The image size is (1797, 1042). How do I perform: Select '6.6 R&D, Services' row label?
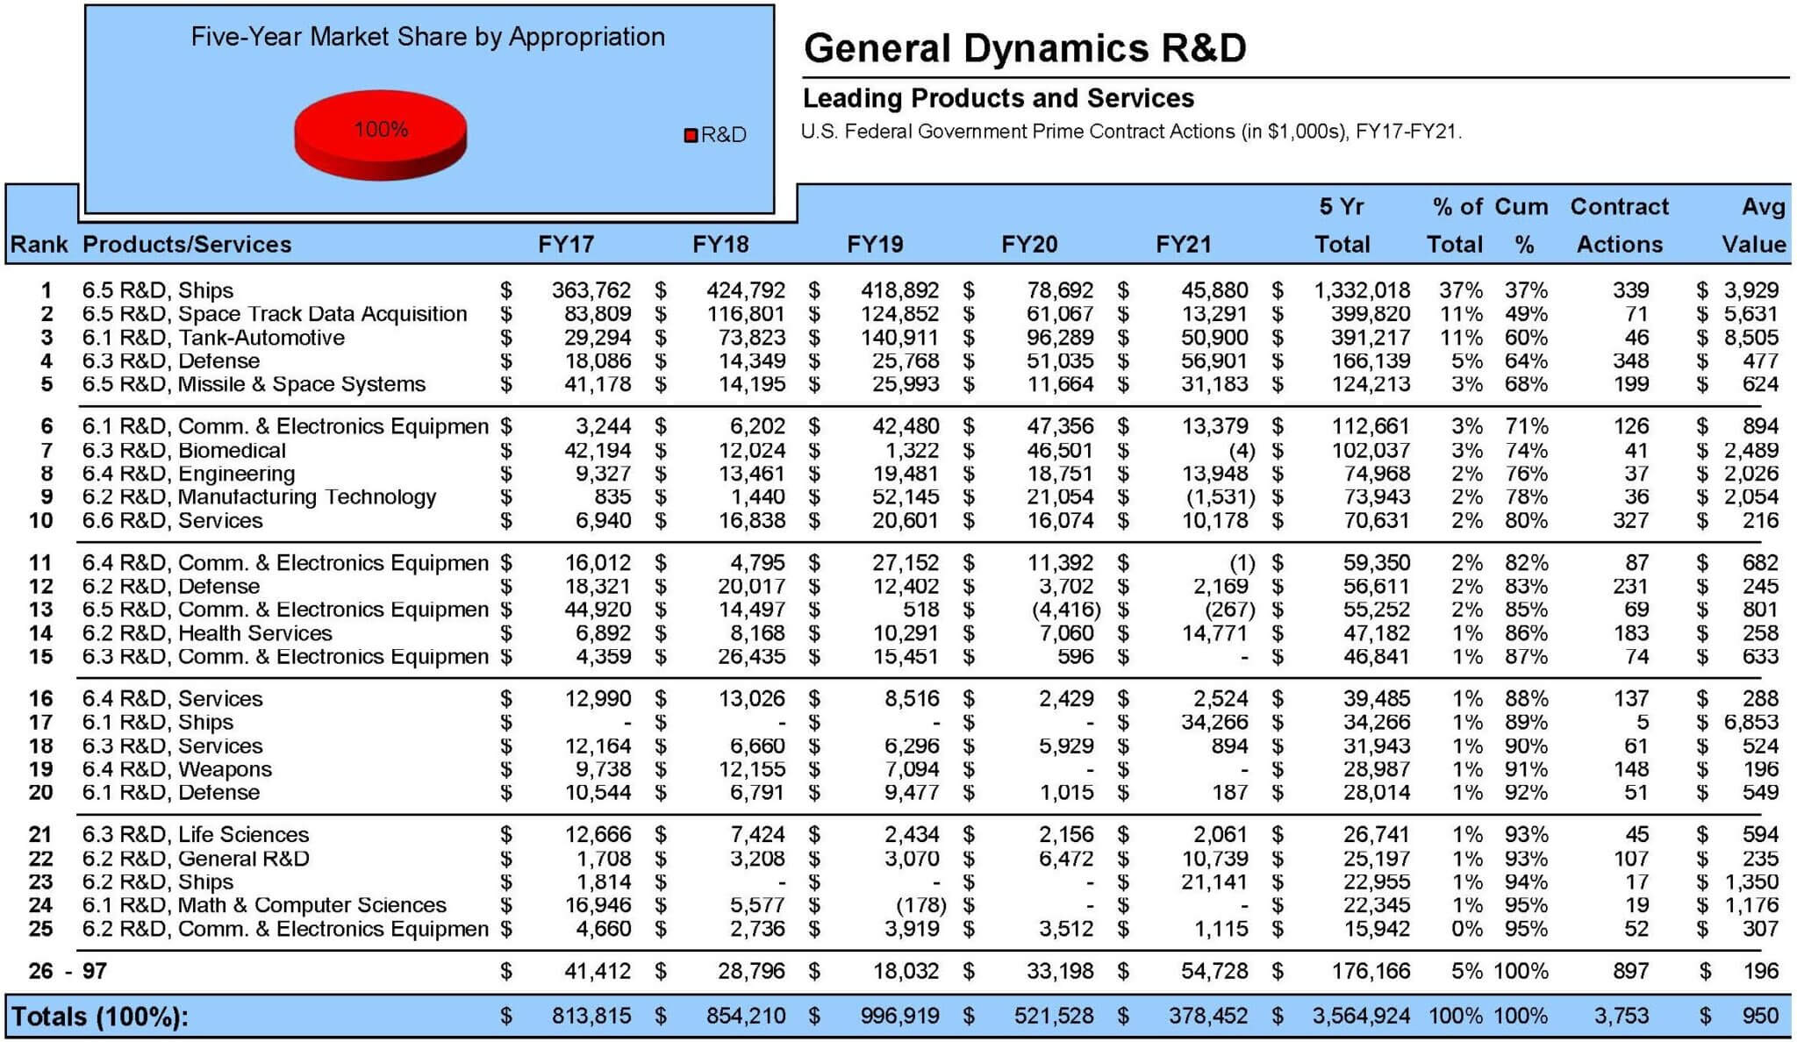pos(172,520)
